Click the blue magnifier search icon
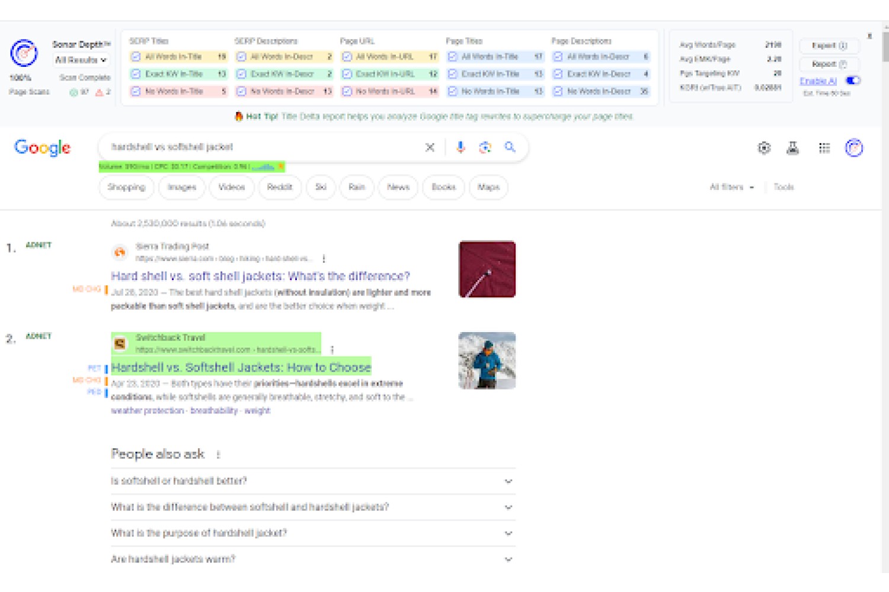 click(x=510, y=147)
